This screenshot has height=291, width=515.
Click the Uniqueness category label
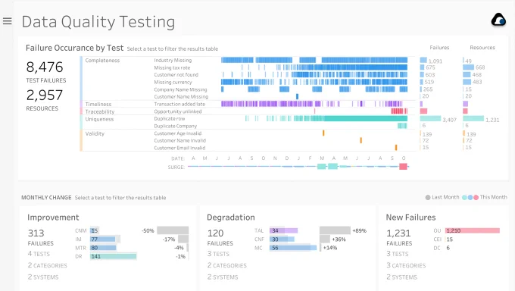[x=99, y=119]
